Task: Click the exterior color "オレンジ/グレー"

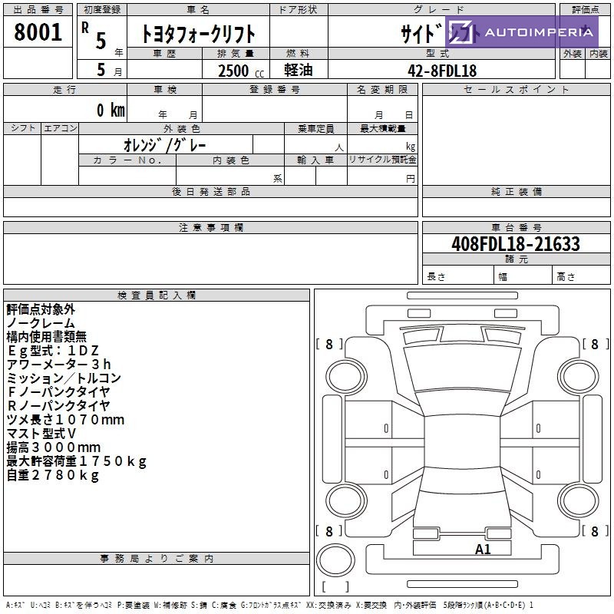Action: click(x=165, y=145)
